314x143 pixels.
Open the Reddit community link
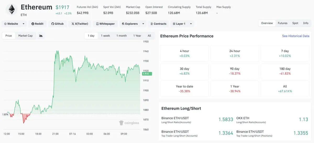[x=37, y=24]
